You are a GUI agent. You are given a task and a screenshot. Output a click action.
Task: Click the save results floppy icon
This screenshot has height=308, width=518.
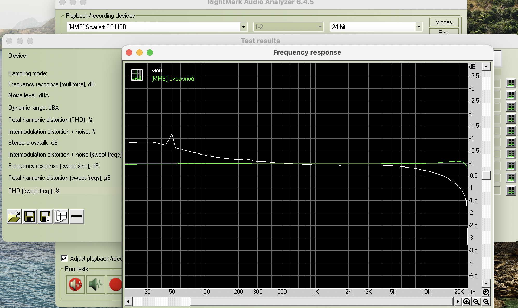tap(30, 216)
